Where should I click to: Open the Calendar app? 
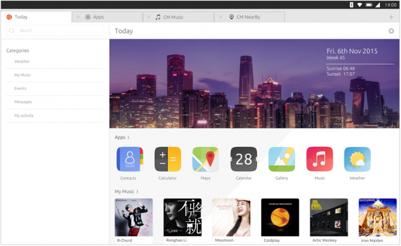click(243, 159)
